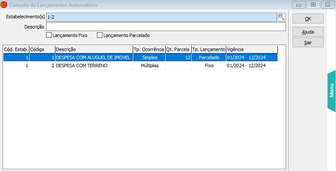Click the Descrição column header in grid
Viewport: 336px width, 171px height.
93,49
